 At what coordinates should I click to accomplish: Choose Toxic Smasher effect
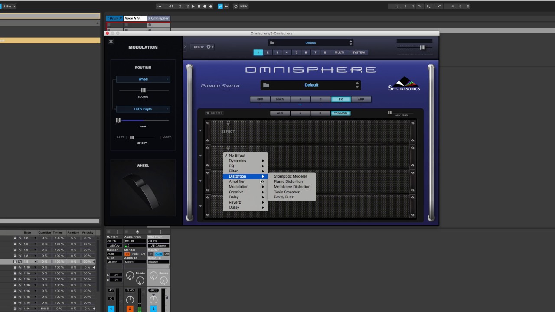(292, 192)
